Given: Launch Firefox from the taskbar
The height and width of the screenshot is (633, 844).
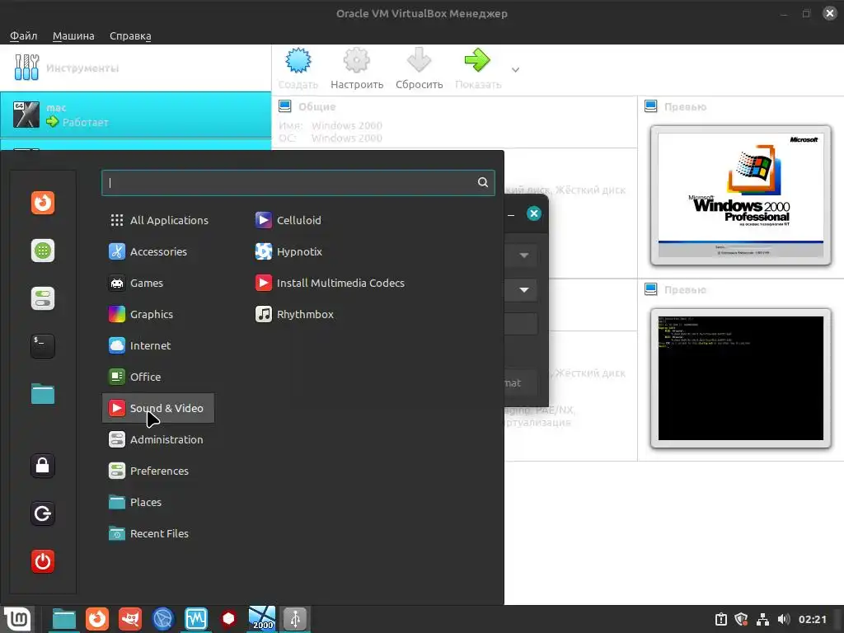Looking at the screenshot, I should coord(97,619).
